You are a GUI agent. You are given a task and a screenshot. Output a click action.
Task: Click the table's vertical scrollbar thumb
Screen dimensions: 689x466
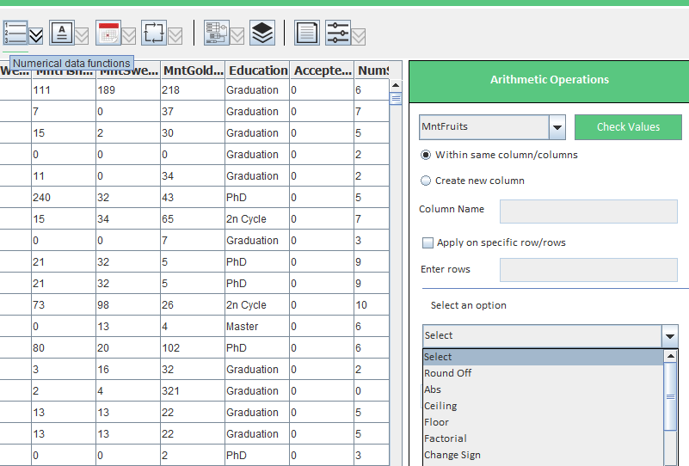[396, 98]
